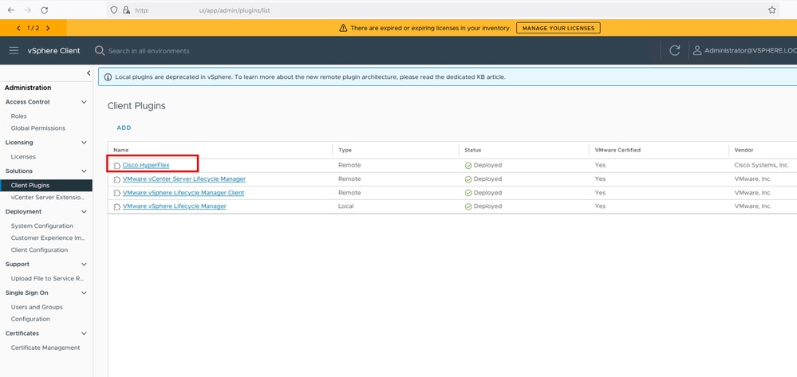Click Deployed check icon in vCenter Server Lifecycle row

coord(468,179)
